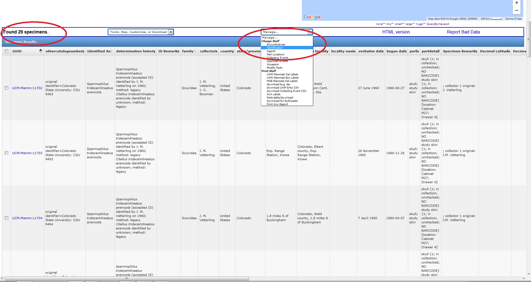531x282 pixels.
Task: Sort by Decimal Latitude column header
Action: 495,51
